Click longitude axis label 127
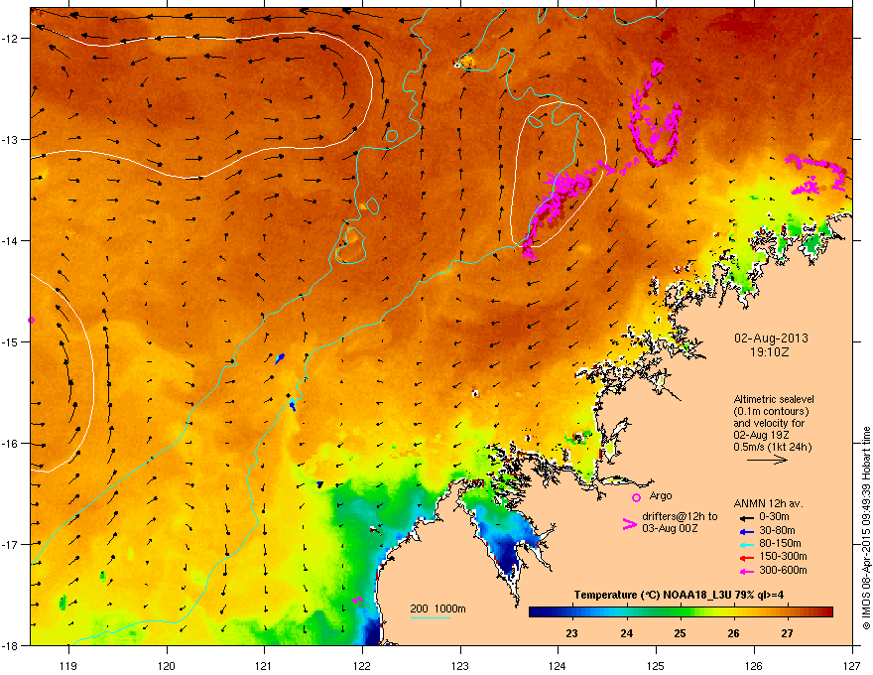Screen dimensions: 873x675 pyautogui.click(x=852, y=665)
